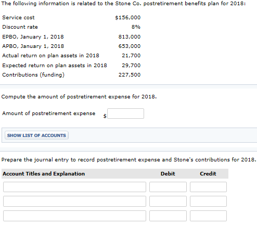Viewport: 257px width, 226px height.
Task: Click the actual return value 21,700
Action: click(131, 56)
